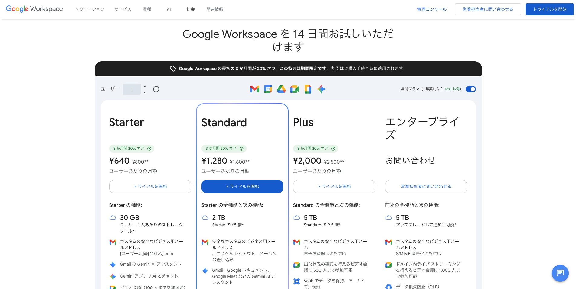
Task: Select the Gemini sparkle icon
Action: (x=321, y=89)
